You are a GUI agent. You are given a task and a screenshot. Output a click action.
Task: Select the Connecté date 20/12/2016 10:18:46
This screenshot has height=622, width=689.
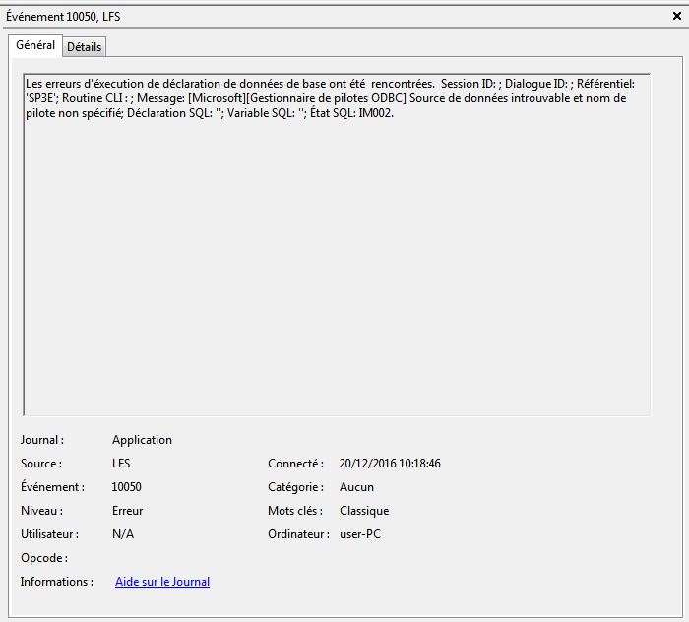pyautogui.click(x=390, y=464)
